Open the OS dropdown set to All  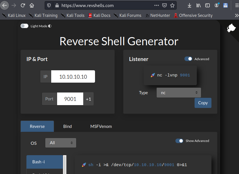61,143
